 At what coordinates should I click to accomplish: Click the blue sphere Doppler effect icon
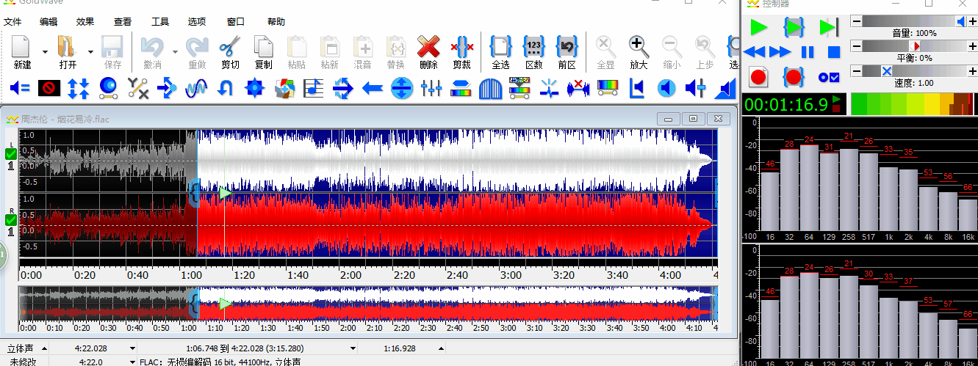click(x=109, y=89)
